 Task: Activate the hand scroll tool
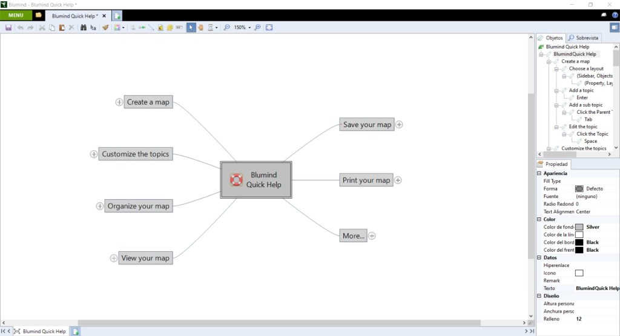[x=200, y=27]
